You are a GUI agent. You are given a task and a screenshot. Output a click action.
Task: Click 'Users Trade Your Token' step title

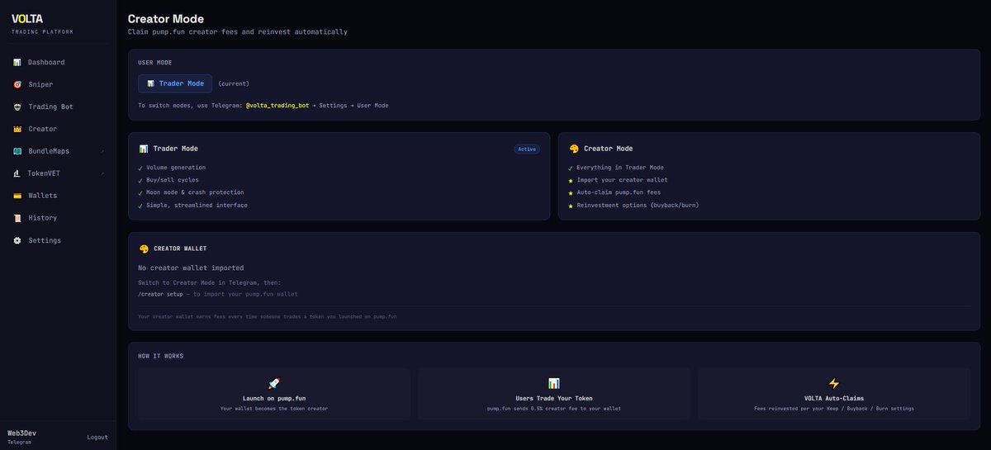pos(554,398)
